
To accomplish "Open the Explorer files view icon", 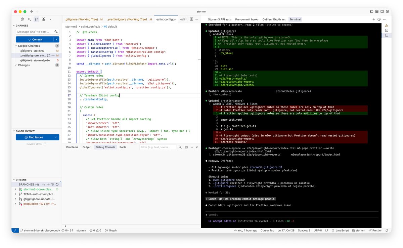I will pyautogui.click(x=22, y=19).
